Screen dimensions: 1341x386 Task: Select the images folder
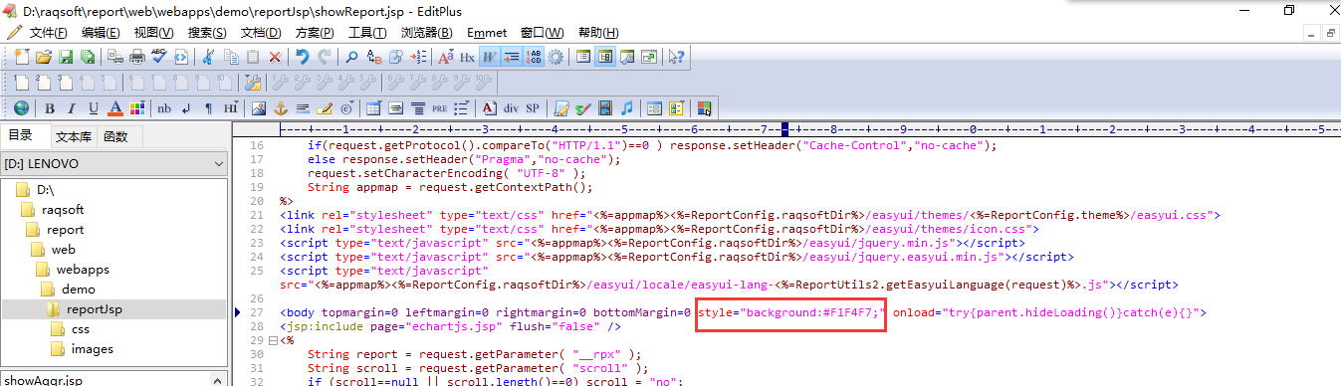pos(92,348)
